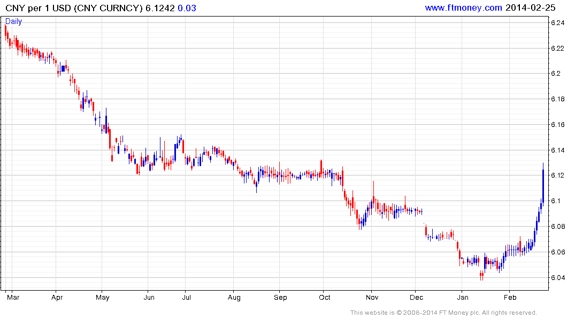The width and height of the screenshot is (575, 320).
Task: Click the 6.16 y-axis label
Action: click(558, 125)
